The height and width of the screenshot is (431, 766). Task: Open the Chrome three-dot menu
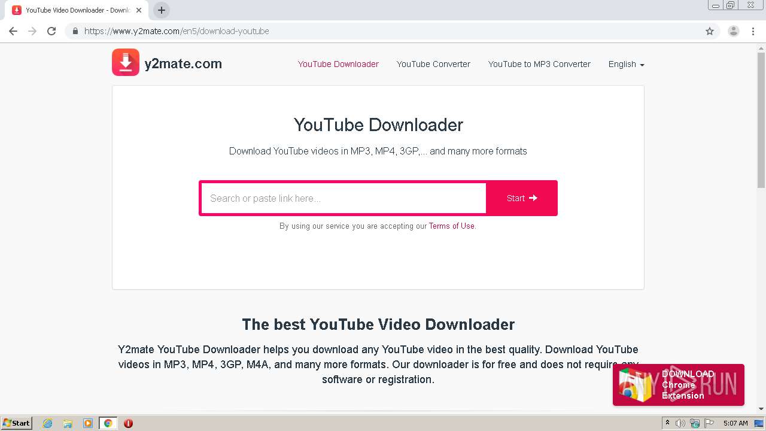click(x=753, y=31)
